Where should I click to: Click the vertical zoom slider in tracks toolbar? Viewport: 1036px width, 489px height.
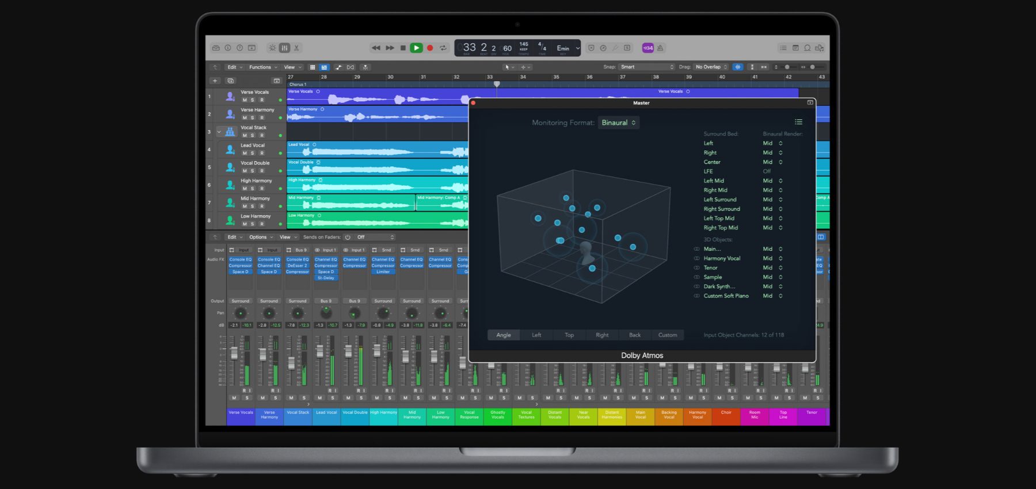pos(787,67)
